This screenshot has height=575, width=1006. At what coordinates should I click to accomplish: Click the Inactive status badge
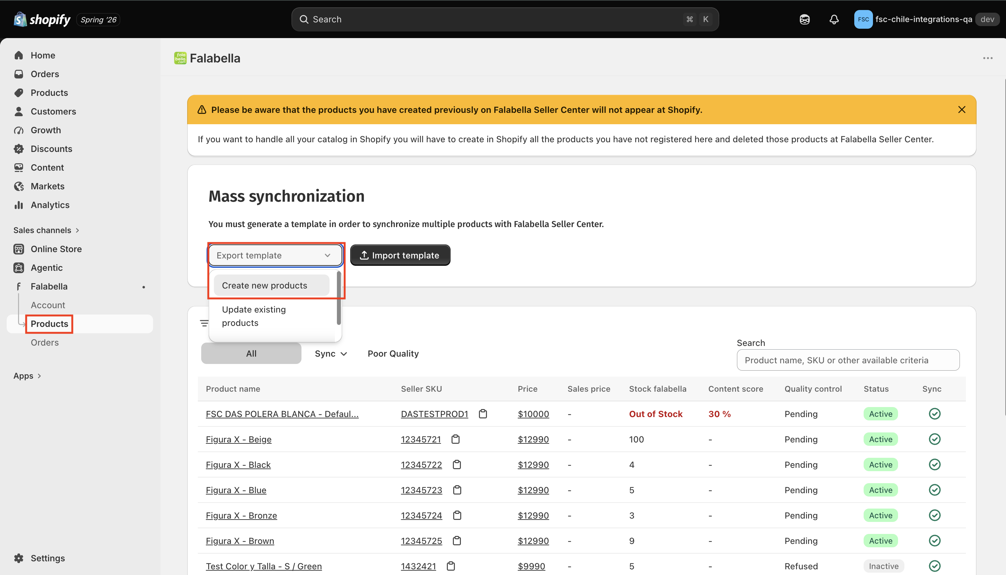883,566
